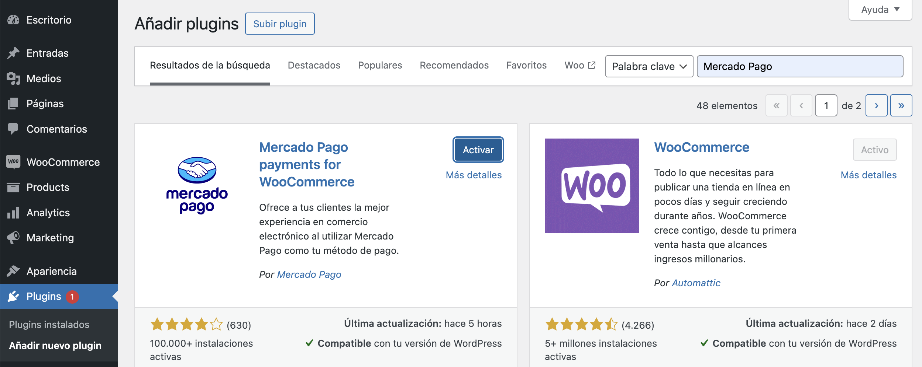Click the Subir plugin button
Image resolution: width=922 pixels, height=367 pixels.
[280, 24]
